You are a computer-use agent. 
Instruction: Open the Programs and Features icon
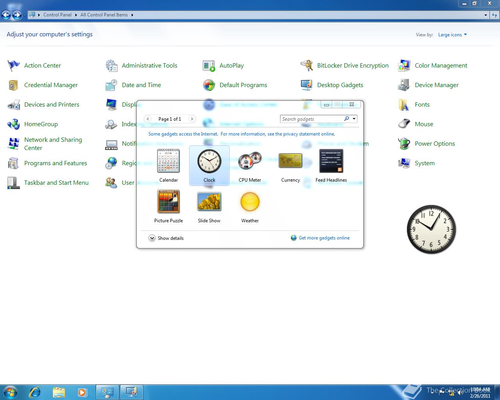tap(14, 163)
